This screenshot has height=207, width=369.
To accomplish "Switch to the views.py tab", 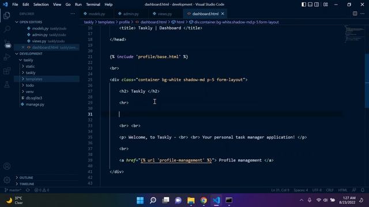I will pyautogui.click(x=165, y=14).
